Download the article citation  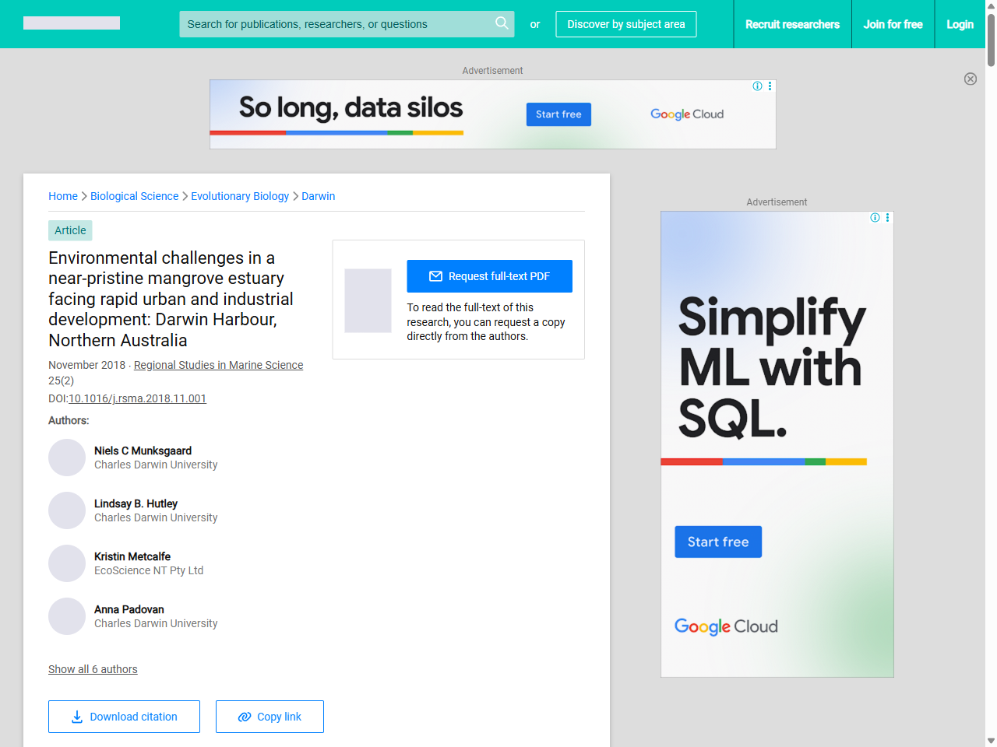[x=124, y=717]
